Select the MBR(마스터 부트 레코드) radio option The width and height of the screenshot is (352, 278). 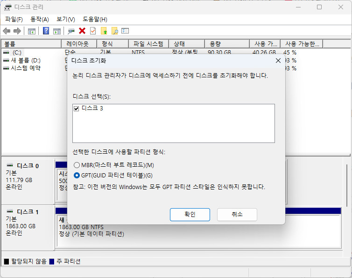(x=77, y=165)
